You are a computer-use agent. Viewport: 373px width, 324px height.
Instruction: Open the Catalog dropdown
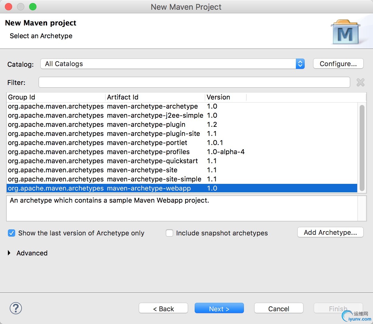(x=173, y=64)
